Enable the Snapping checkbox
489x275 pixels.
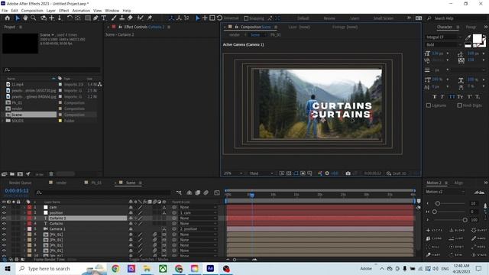point(246,18)
